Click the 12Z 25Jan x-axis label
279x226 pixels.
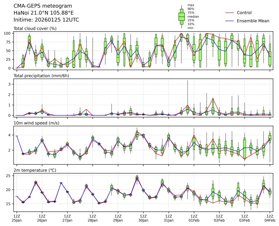(17, 218)
